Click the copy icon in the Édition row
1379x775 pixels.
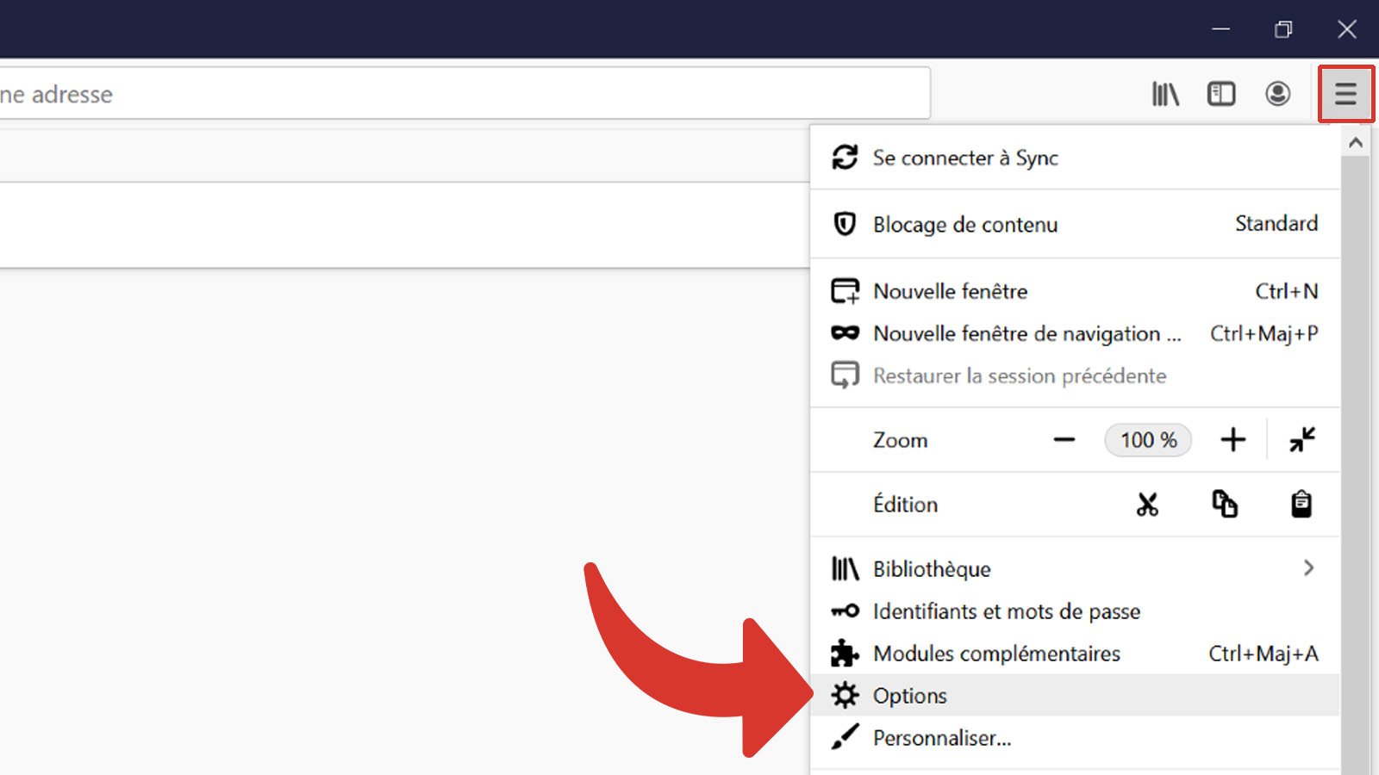pos(1226,505)
